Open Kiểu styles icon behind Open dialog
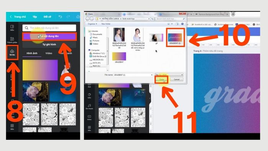 click(89, 96)
